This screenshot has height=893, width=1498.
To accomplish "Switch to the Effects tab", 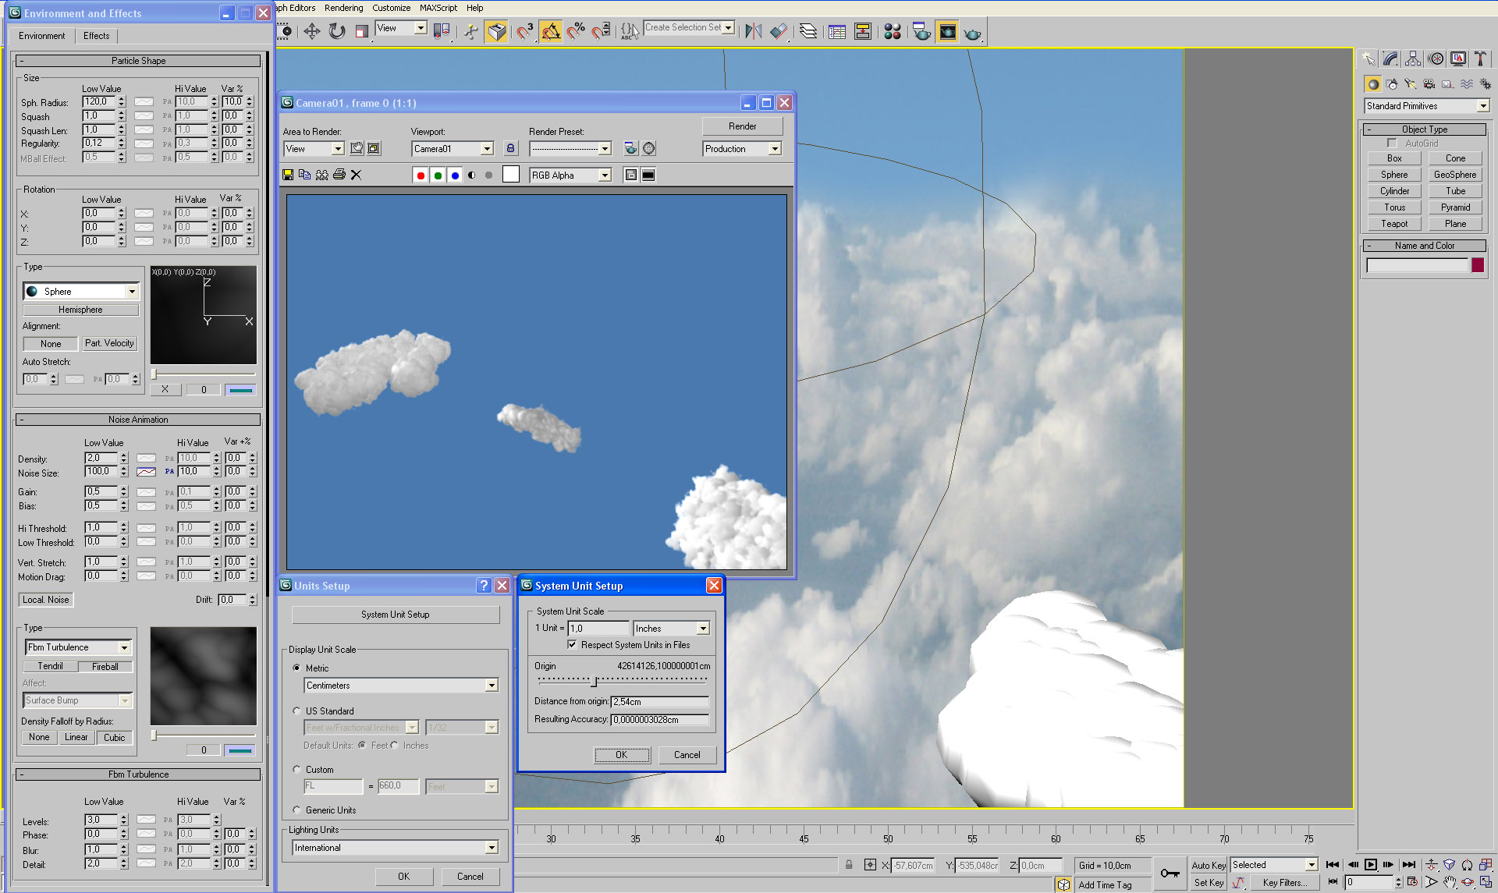I will tap(97, 36).
